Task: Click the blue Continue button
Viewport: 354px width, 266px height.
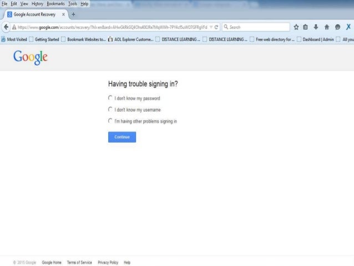Action: coord(122,137)
